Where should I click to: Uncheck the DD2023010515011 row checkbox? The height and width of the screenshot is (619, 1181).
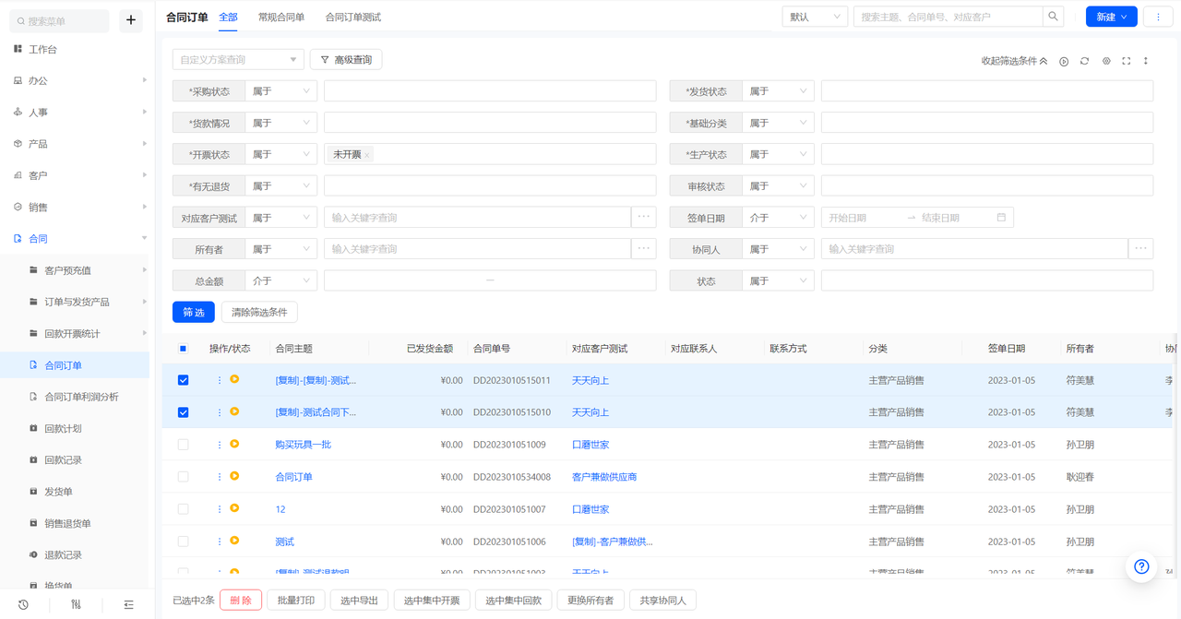click(183, 380)
